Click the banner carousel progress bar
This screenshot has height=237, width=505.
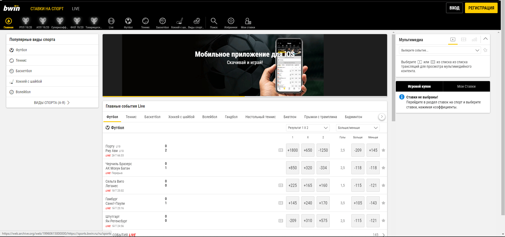(x=245, y=97)
